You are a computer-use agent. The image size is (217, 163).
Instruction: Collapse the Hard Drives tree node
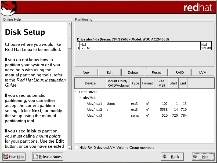point(76,92)
